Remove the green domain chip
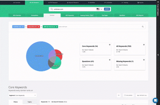 pos(57,27)
